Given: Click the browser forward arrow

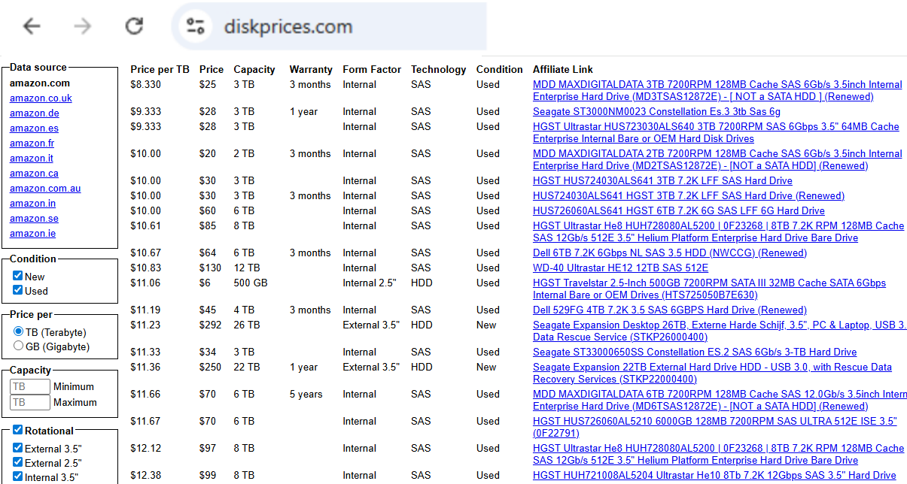Looking at the screenshot, I should (82, 26).
